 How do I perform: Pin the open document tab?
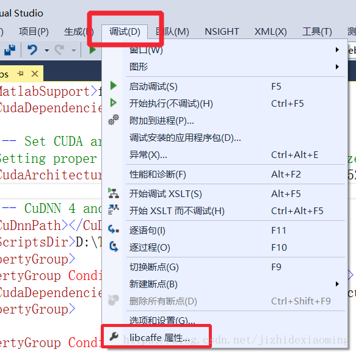[20, 74]
